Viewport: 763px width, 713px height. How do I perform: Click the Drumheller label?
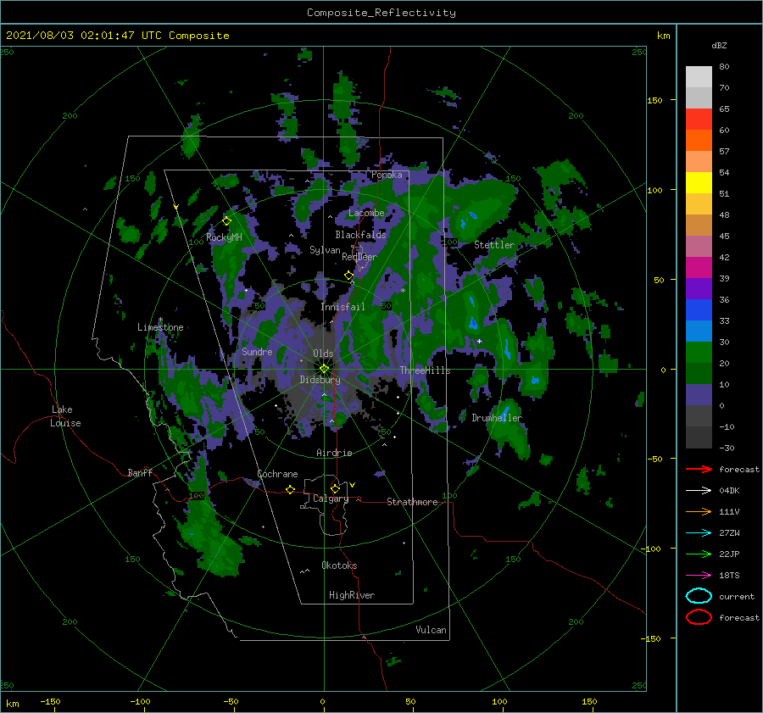(x=497, y=418)
